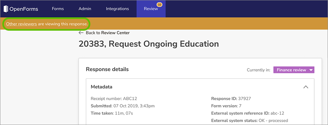The image size is (328, 125).
Task: Select the title 20383, Request Ongoing Education
Action: click(x=149, y=44)
